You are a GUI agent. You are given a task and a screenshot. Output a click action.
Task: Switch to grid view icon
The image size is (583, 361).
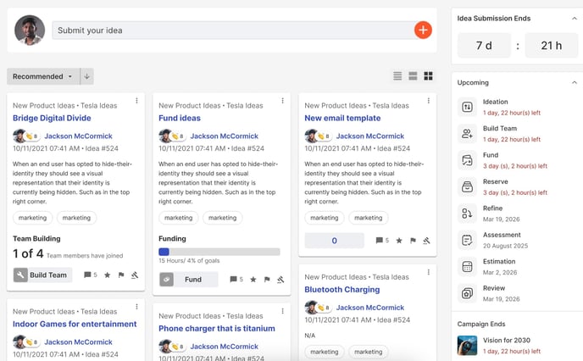428,76
